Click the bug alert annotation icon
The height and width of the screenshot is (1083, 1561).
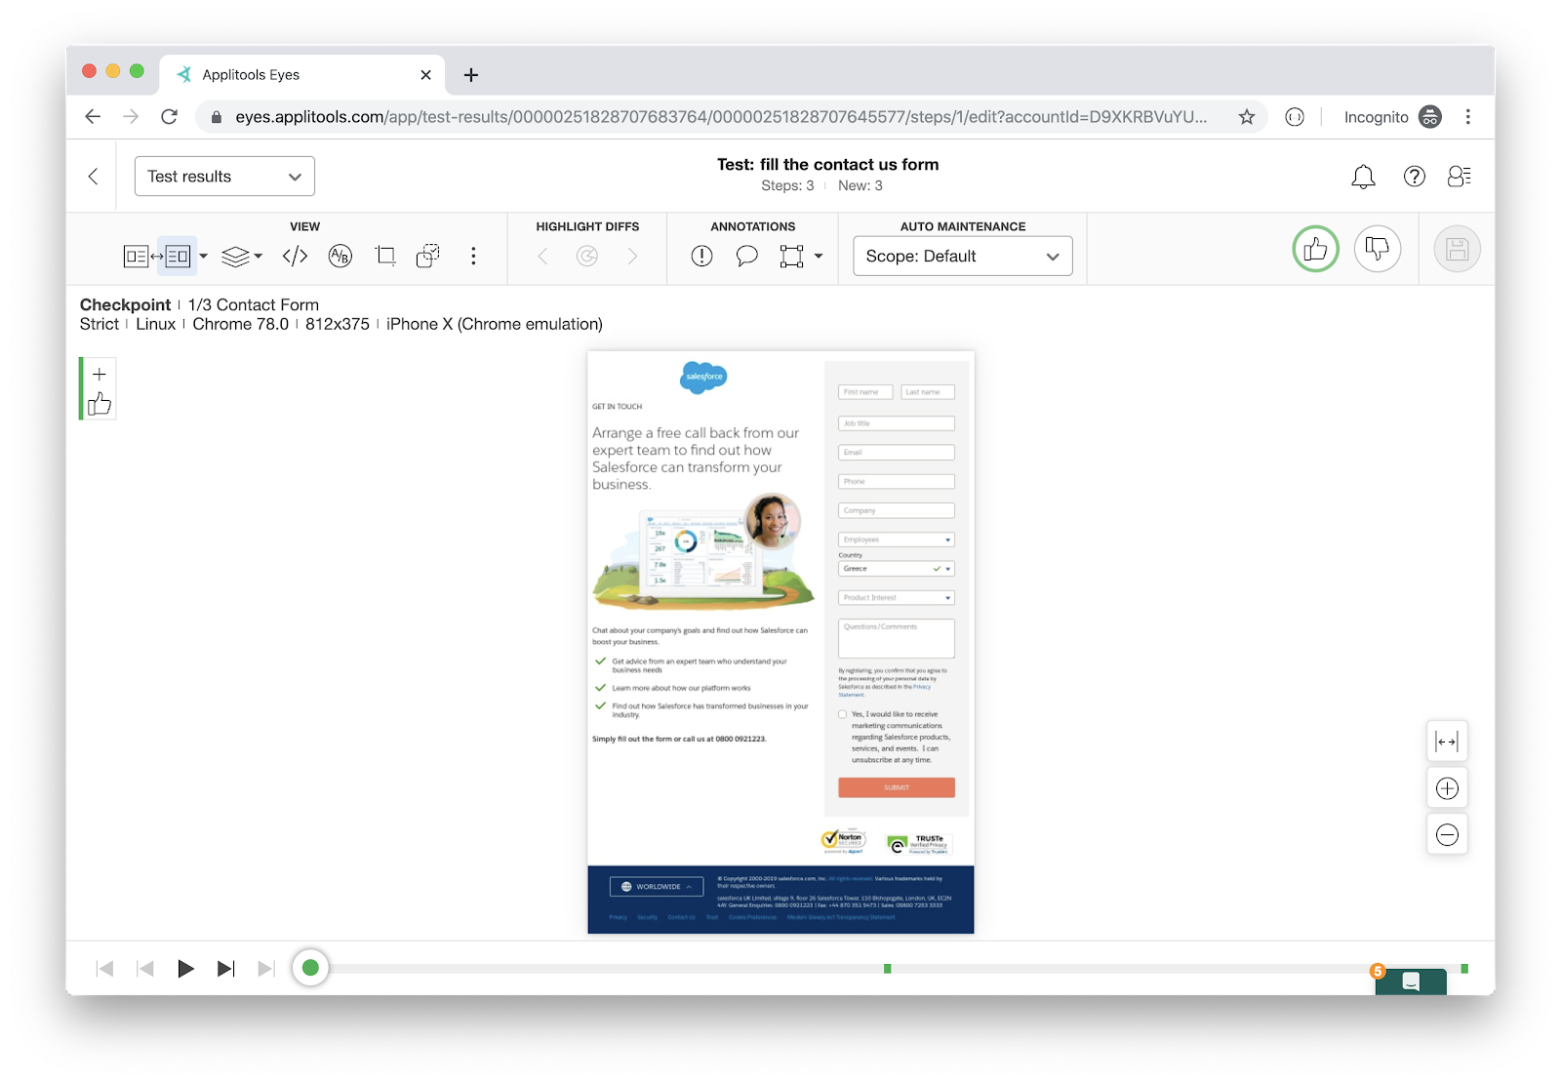point(701,257)
